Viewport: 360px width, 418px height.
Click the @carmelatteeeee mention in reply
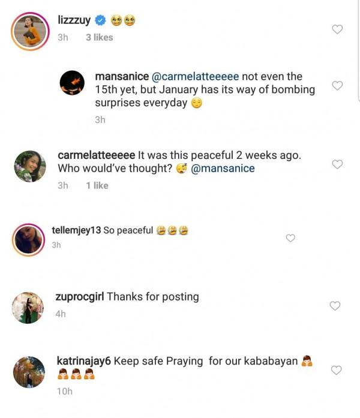pyautogui.click(x=200, y=77)
